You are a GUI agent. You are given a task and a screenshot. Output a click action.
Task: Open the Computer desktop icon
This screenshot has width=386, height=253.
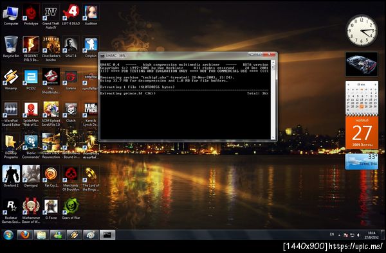pos(11,15)
